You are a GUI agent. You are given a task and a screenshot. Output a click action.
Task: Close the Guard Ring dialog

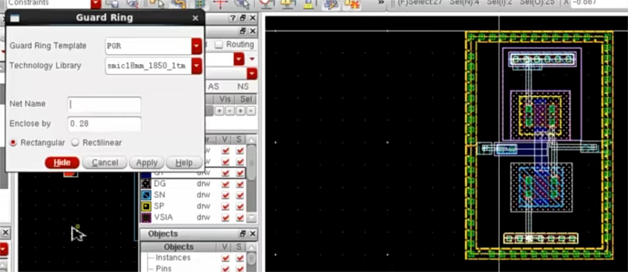195,18
